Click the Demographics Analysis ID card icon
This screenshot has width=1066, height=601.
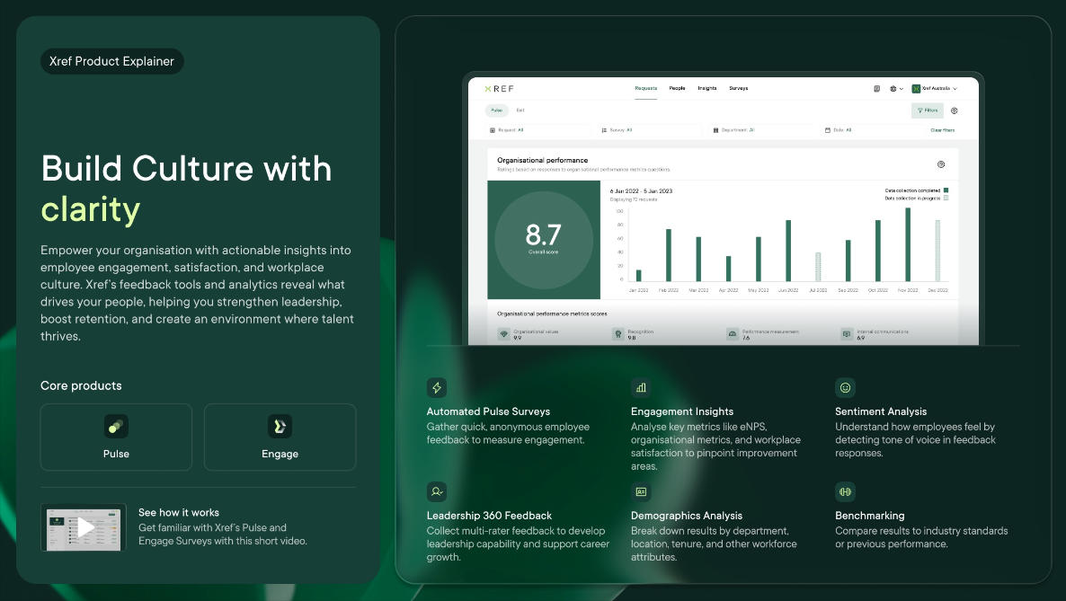pyautogui.click(x=641, y=491)
